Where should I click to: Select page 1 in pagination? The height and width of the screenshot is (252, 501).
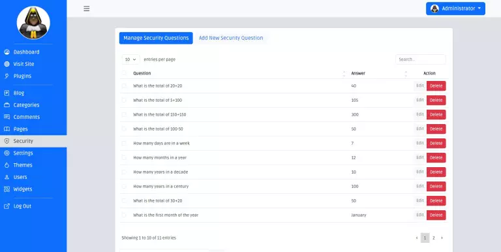tap(425, 238)
